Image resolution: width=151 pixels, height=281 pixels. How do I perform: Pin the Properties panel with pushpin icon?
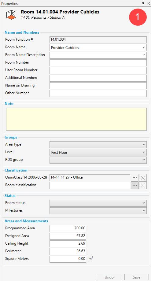coord(143,4)
